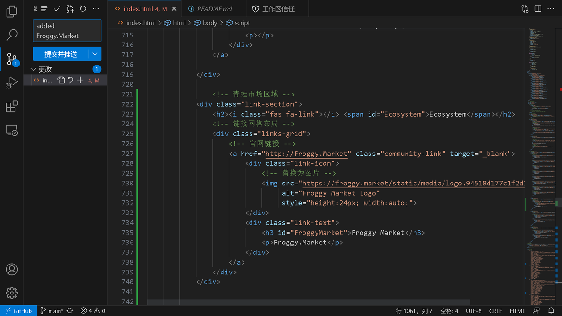This screenshot has width=562, height=316.
Task: Click the main* branch in status bar
Action: (52, 311)
